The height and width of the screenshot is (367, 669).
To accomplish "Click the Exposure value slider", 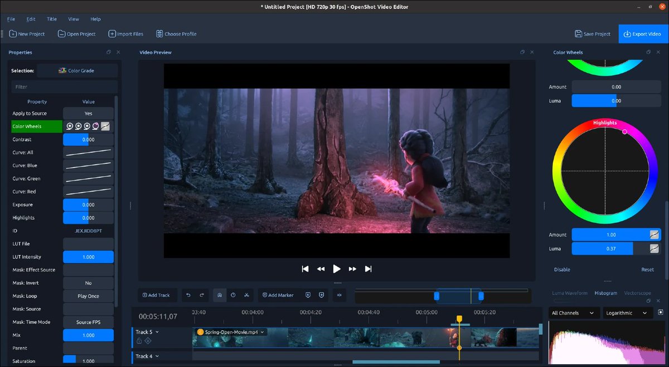I will (x=88, y=204).
